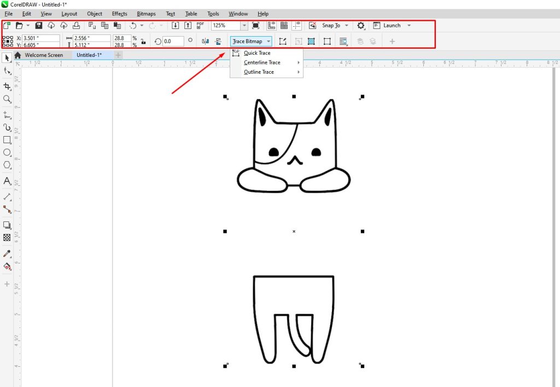Mirror the bitmap vertically

[x=218, y=42]
